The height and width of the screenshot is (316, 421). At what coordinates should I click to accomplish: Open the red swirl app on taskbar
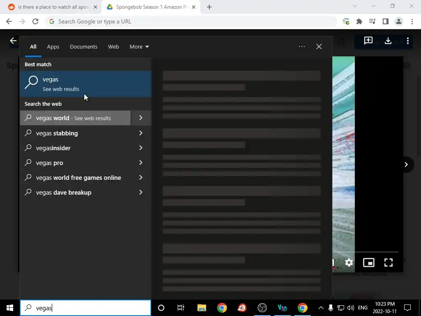click(242, 308)
